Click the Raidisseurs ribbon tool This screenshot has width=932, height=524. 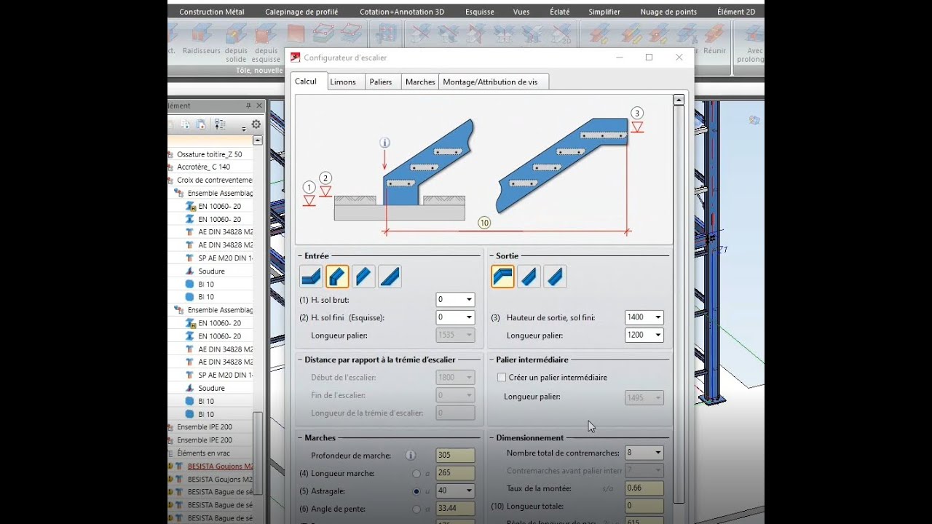[202, 40]
